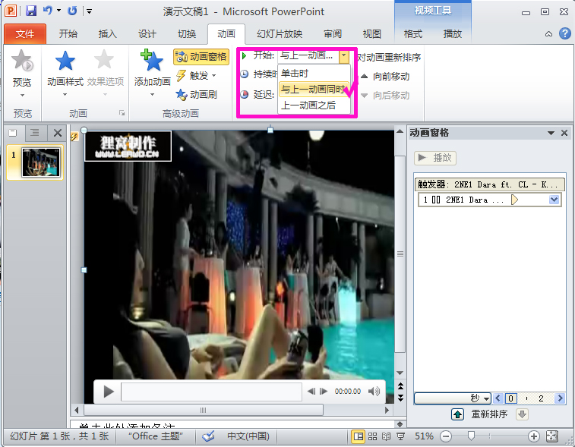575x447 pixels.
Task: Click the video volume speaker icon
Action: click(374, 392)
